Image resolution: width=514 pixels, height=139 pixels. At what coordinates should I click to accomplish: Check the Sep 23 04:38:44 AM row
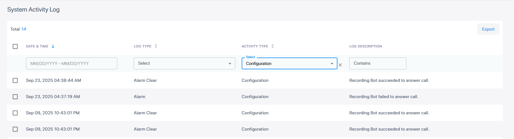point(15,81)
